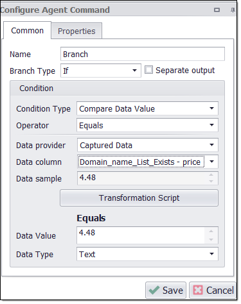Click the Data provider label
The width and height of the screenshot is (241, 304).
point(40,146)
